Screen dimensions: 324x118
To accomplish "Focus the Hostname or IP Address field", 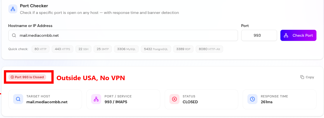I will [126, 36].
